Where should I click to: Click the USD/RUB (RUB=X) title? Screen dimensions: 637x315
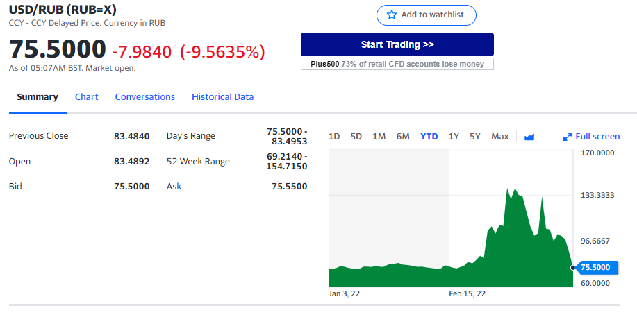63,10
